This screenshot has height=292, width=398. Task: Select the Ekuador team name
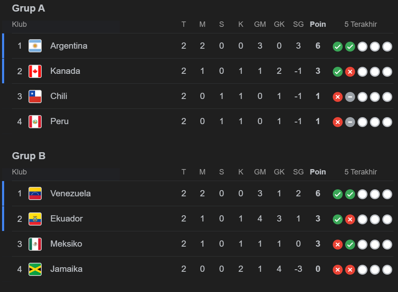pyautogui.click(x=66, y=219)
